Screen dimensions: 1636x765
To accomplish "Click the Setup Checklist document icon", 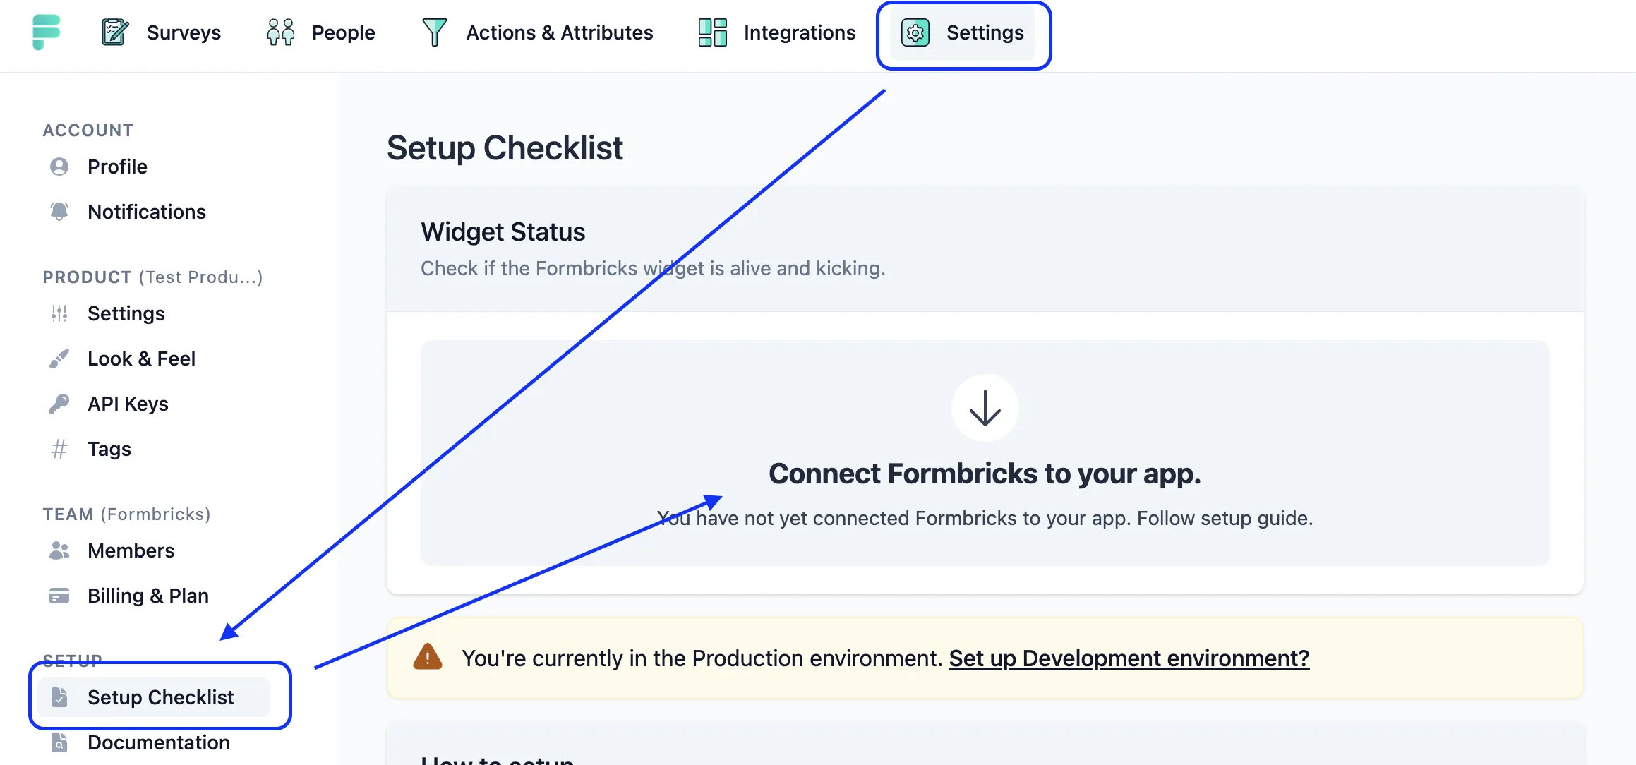I will click(59, 697).
